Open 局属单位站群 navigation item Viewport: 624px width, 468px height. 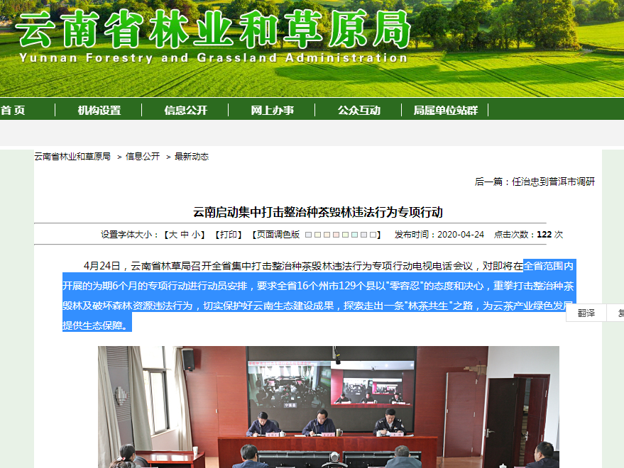coord(445,110)
